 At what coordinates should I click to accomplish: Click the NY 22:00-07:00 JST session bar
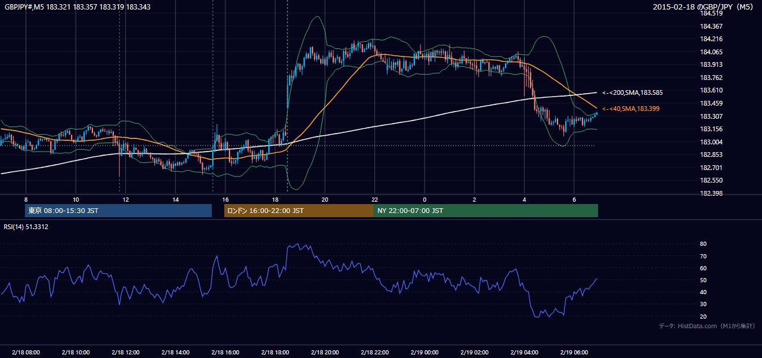pyautogui.click(x=486, y=211)
